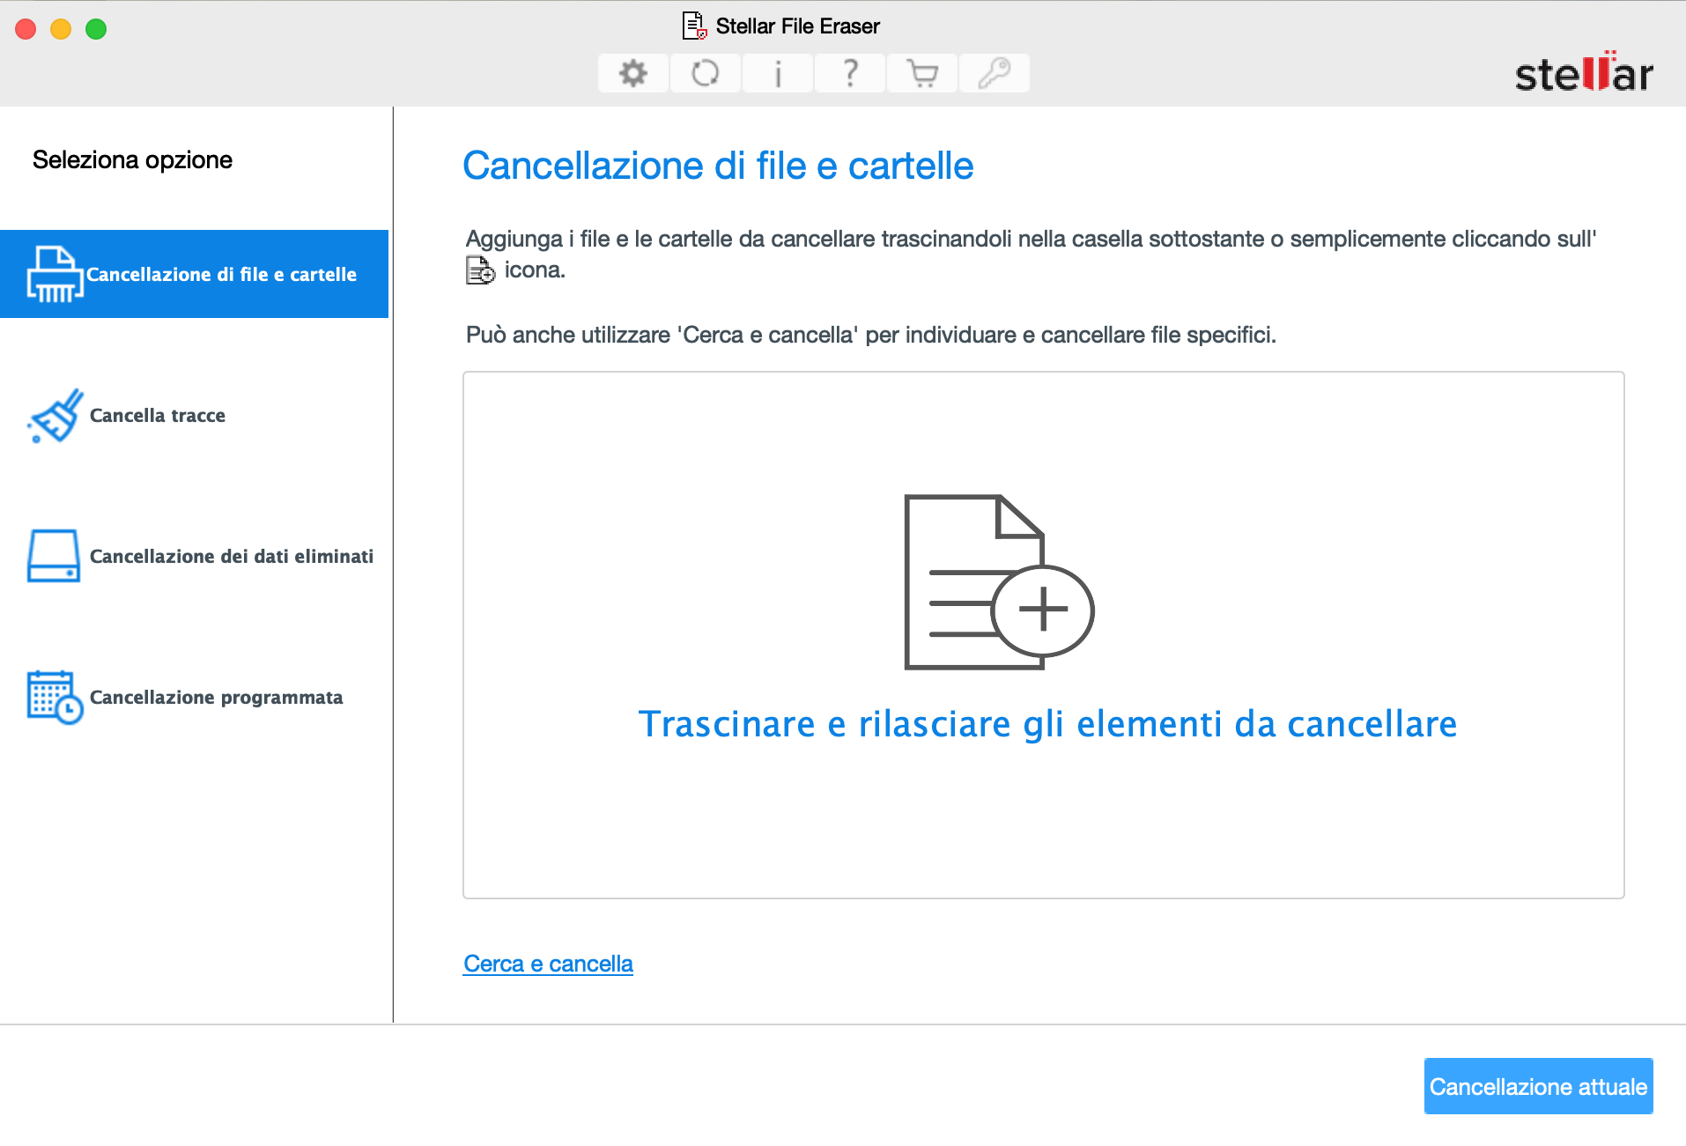Click the calendar clock scheduled erasure icon
Viewport: 1686px width, 1146px height.
pos(55,697)
